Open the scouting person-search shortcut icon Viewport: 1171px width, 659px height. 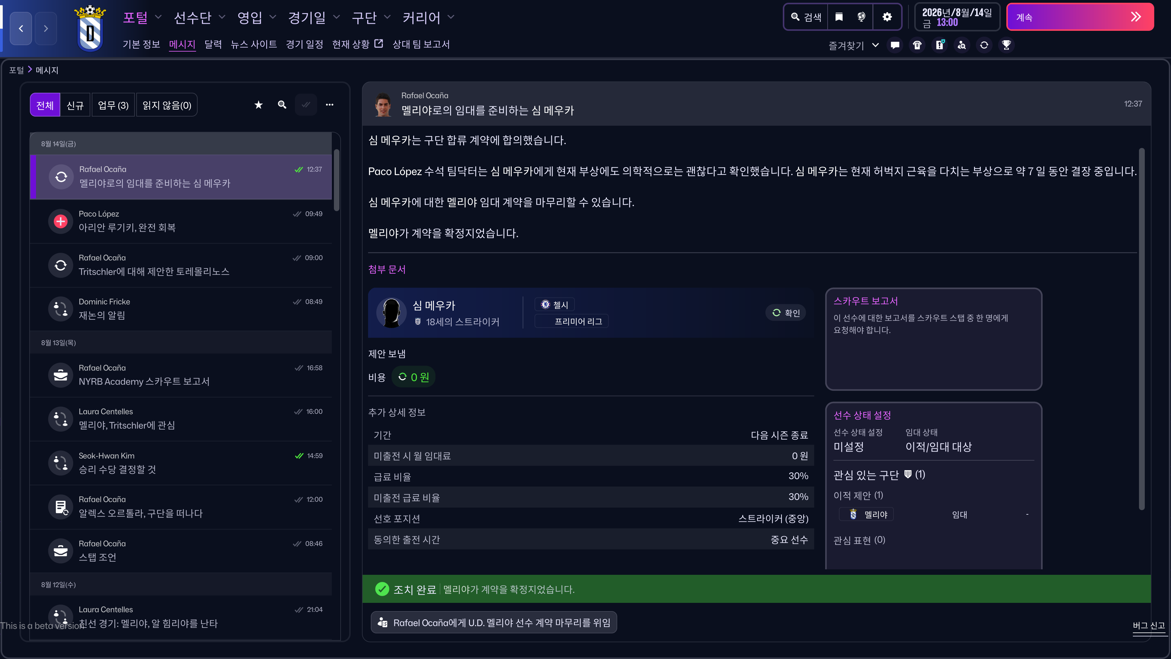coord(962,45)
